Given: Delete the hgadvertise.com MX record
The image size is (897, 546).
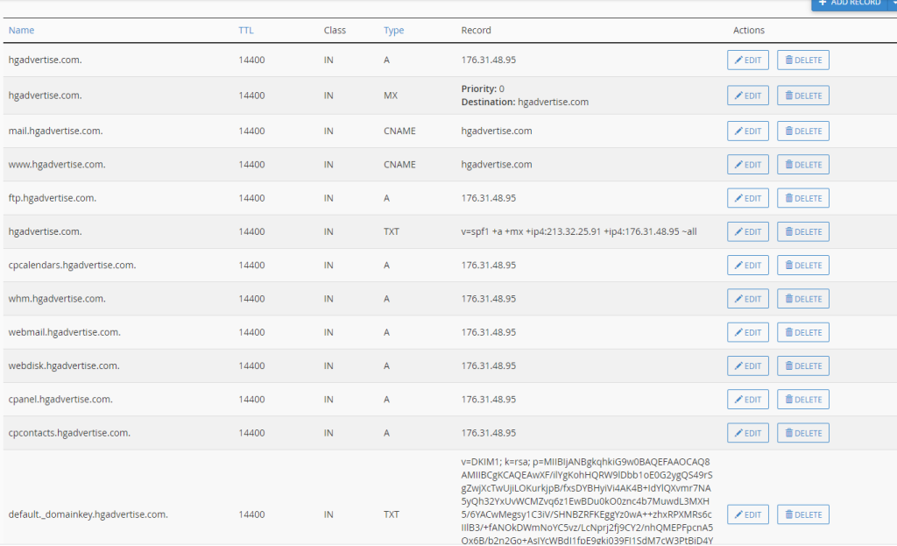Looking at the screenshot, I should (802, 96).
